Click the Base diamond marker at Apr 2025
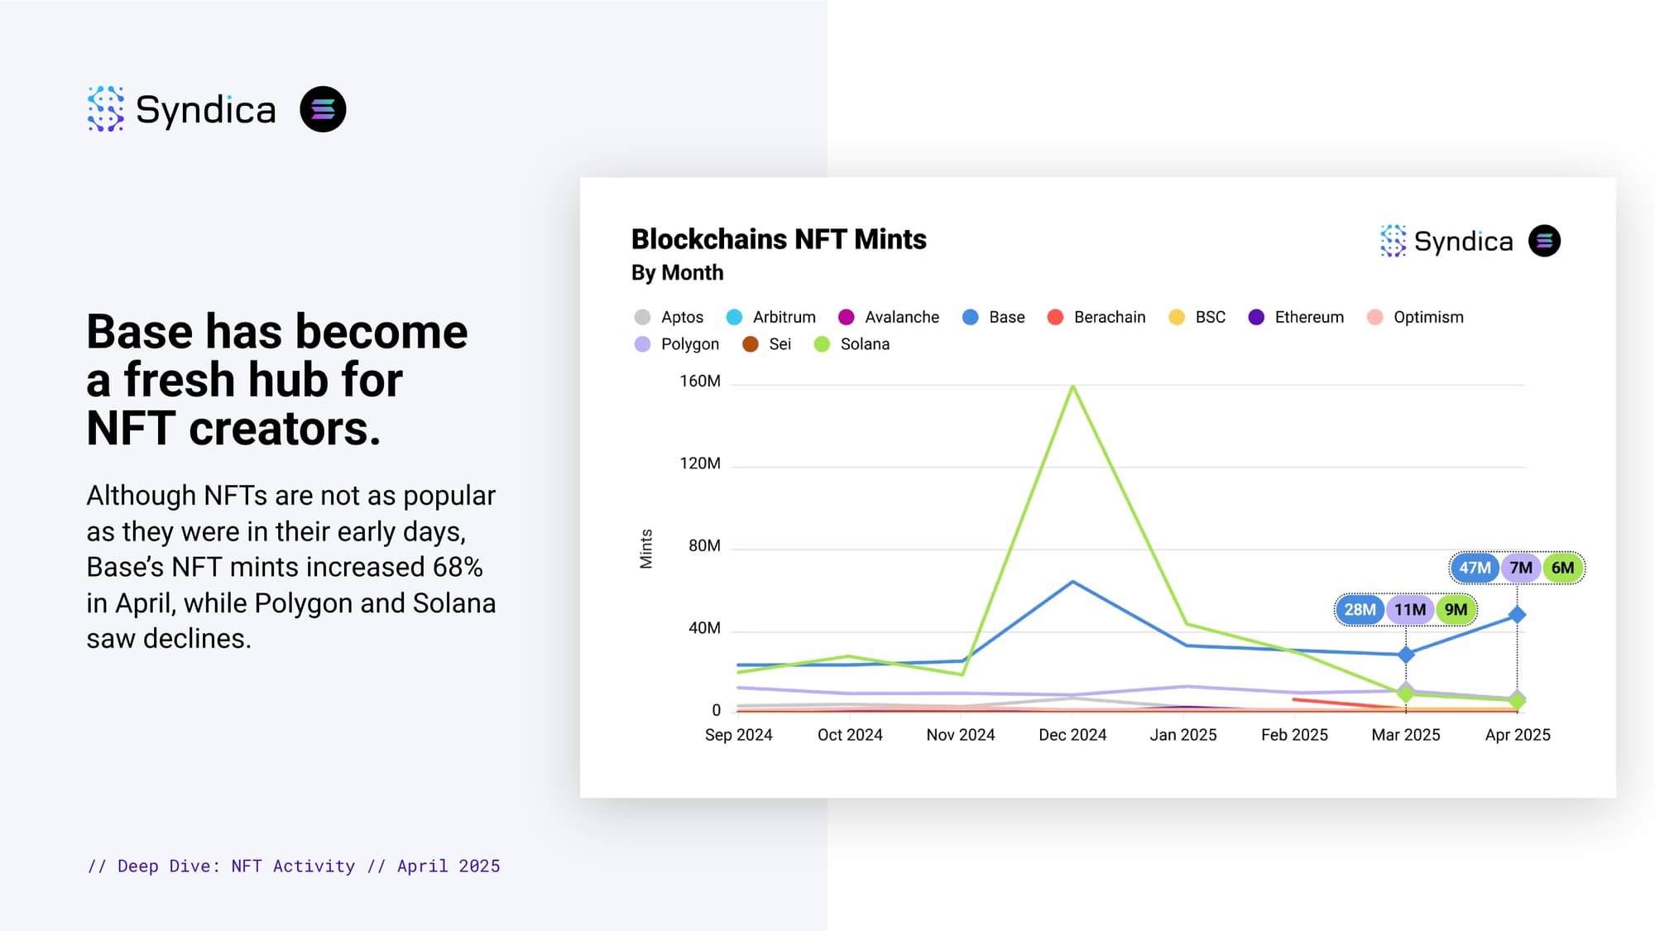Screen dimensions: 1655x931 click(x=1517, y=615)
